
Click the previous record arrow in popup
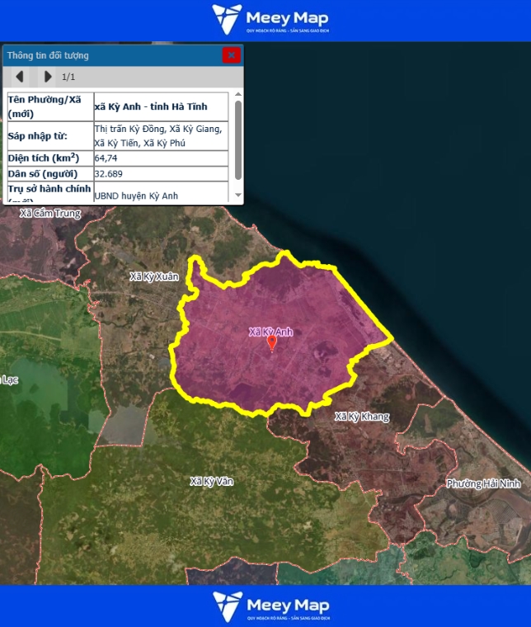click(20, 77)
